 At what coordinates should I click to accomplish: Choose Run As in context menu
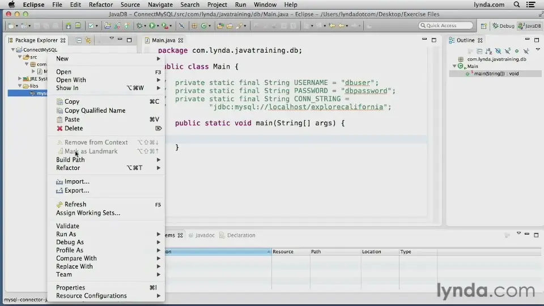coord(106,234)
